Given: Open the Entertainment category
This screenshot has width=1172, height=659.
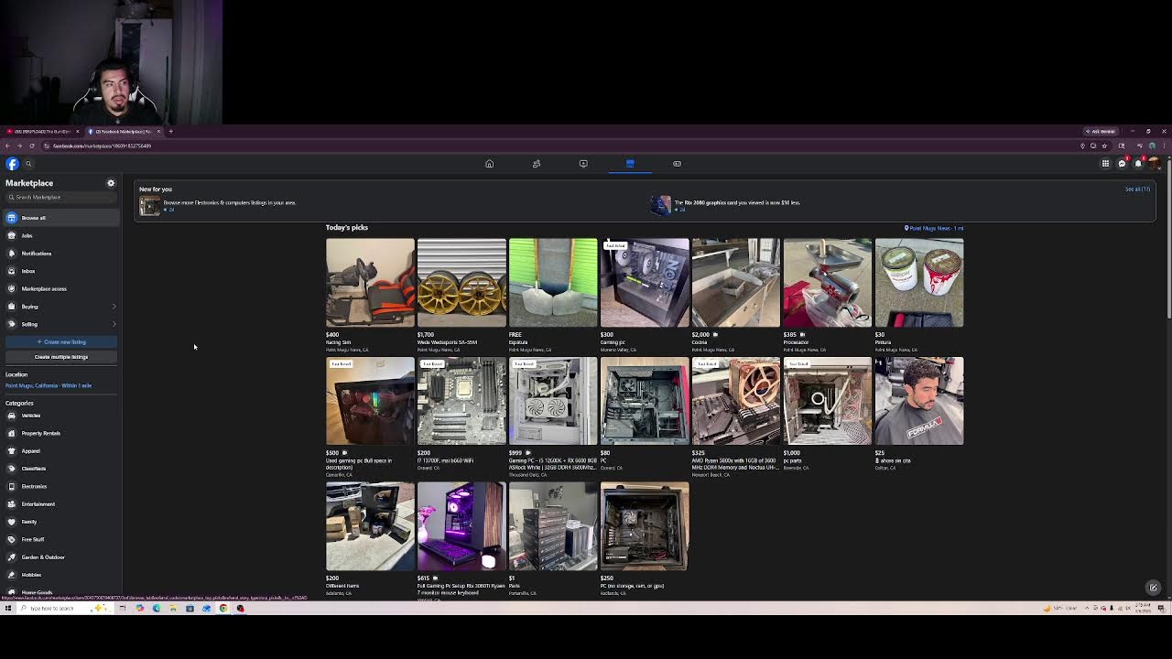Looking at the screenshot, I should click(60, 504).
